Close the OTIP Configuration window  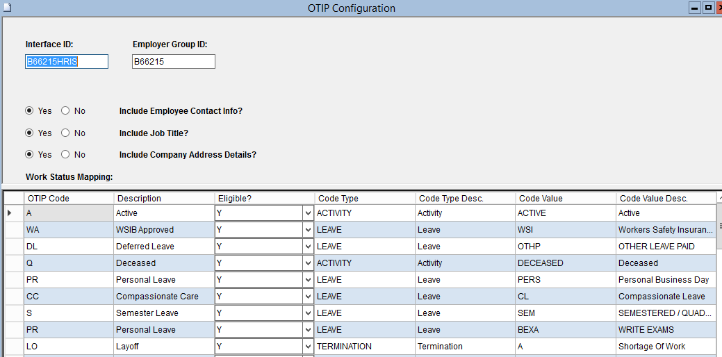pos(719,8)
